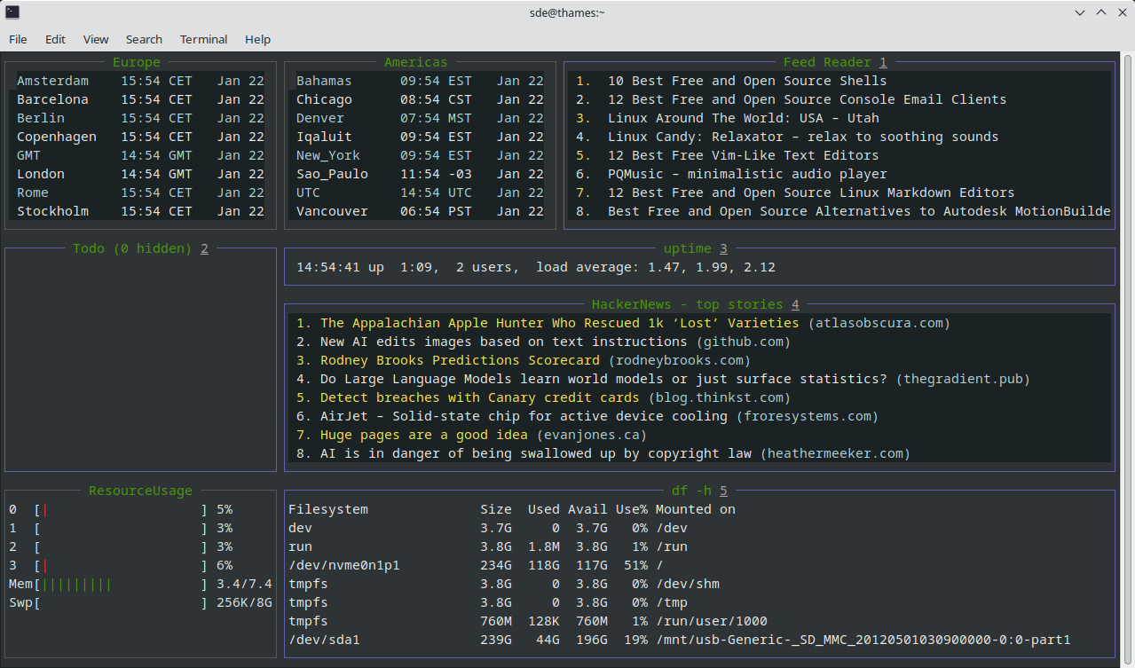Click the uptime 3 panel title
Image resolution: width=1135 pixels, height=668 pixels.
coord(696,248)
